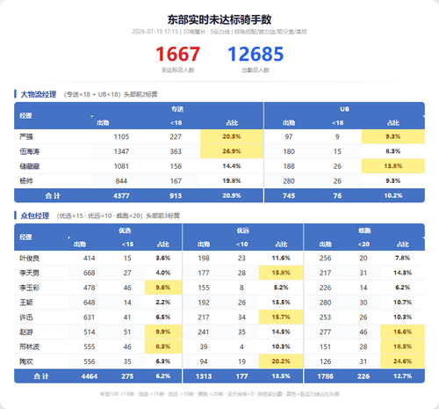
Task: Click the <15 column header
Action: (127, 245)
